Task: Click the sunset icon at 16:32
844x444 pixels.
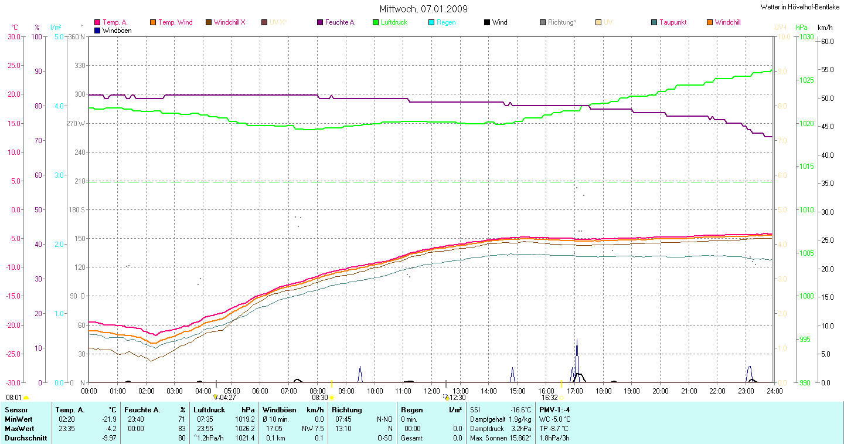Action: pyautogui.click(x=561, y=398)
